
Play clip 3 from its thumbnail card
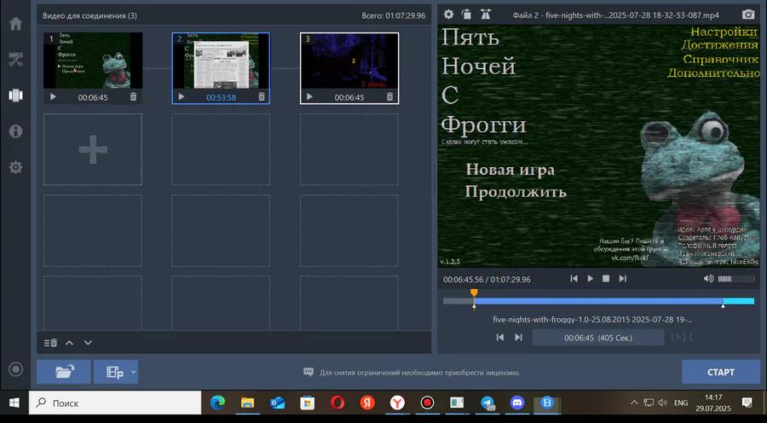309,97
